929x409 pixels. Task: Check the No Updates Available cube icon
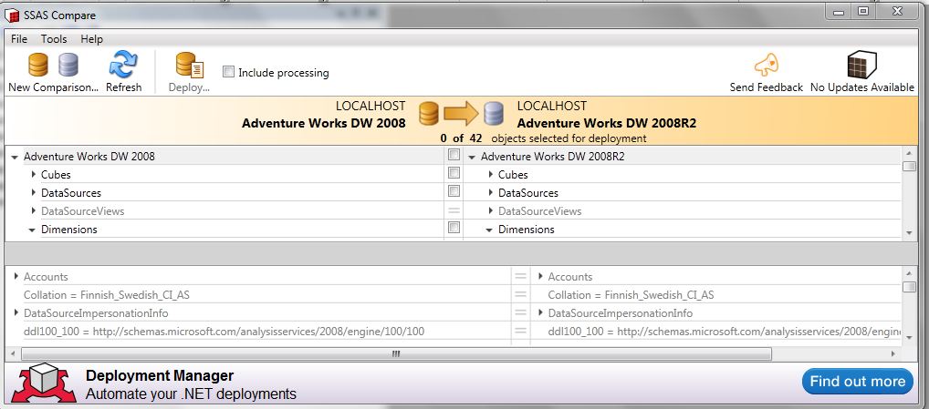pyautogui.click(x=862, y=65)
